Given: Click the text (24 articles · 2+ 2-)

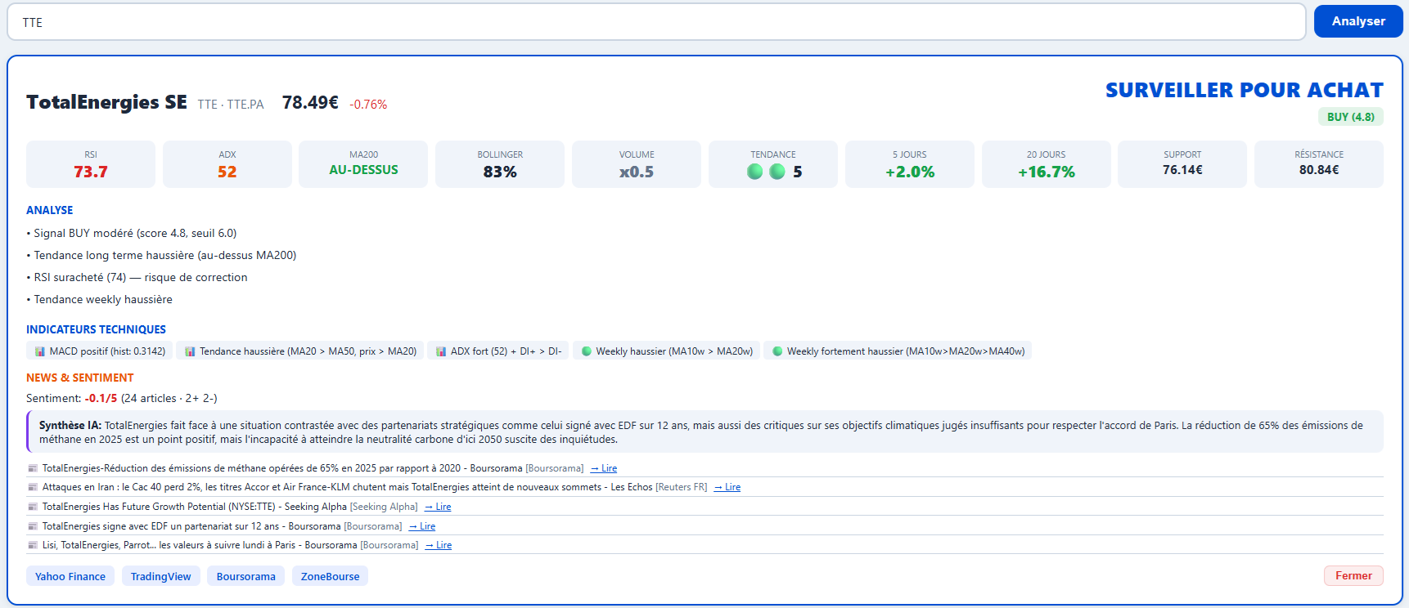Looking at the screenshot, I should pyautogui.click(x=169, y=398).
